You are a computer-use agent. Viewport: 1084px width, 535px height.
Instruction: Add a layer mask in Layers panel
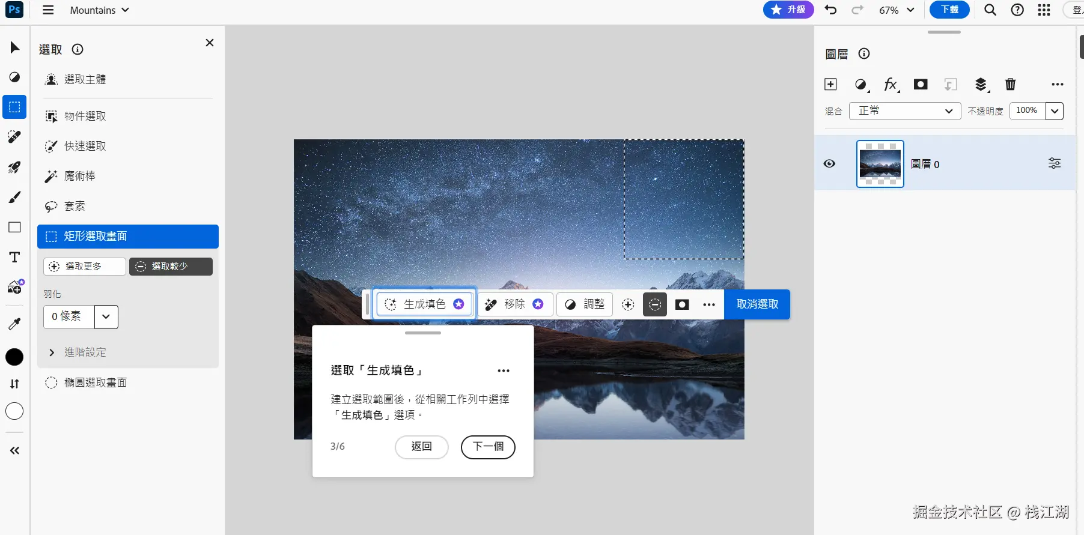click(x=921, y=84)
